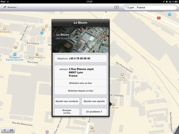
Task: Tap purple tram stop icon
Action: click(47, 132)
